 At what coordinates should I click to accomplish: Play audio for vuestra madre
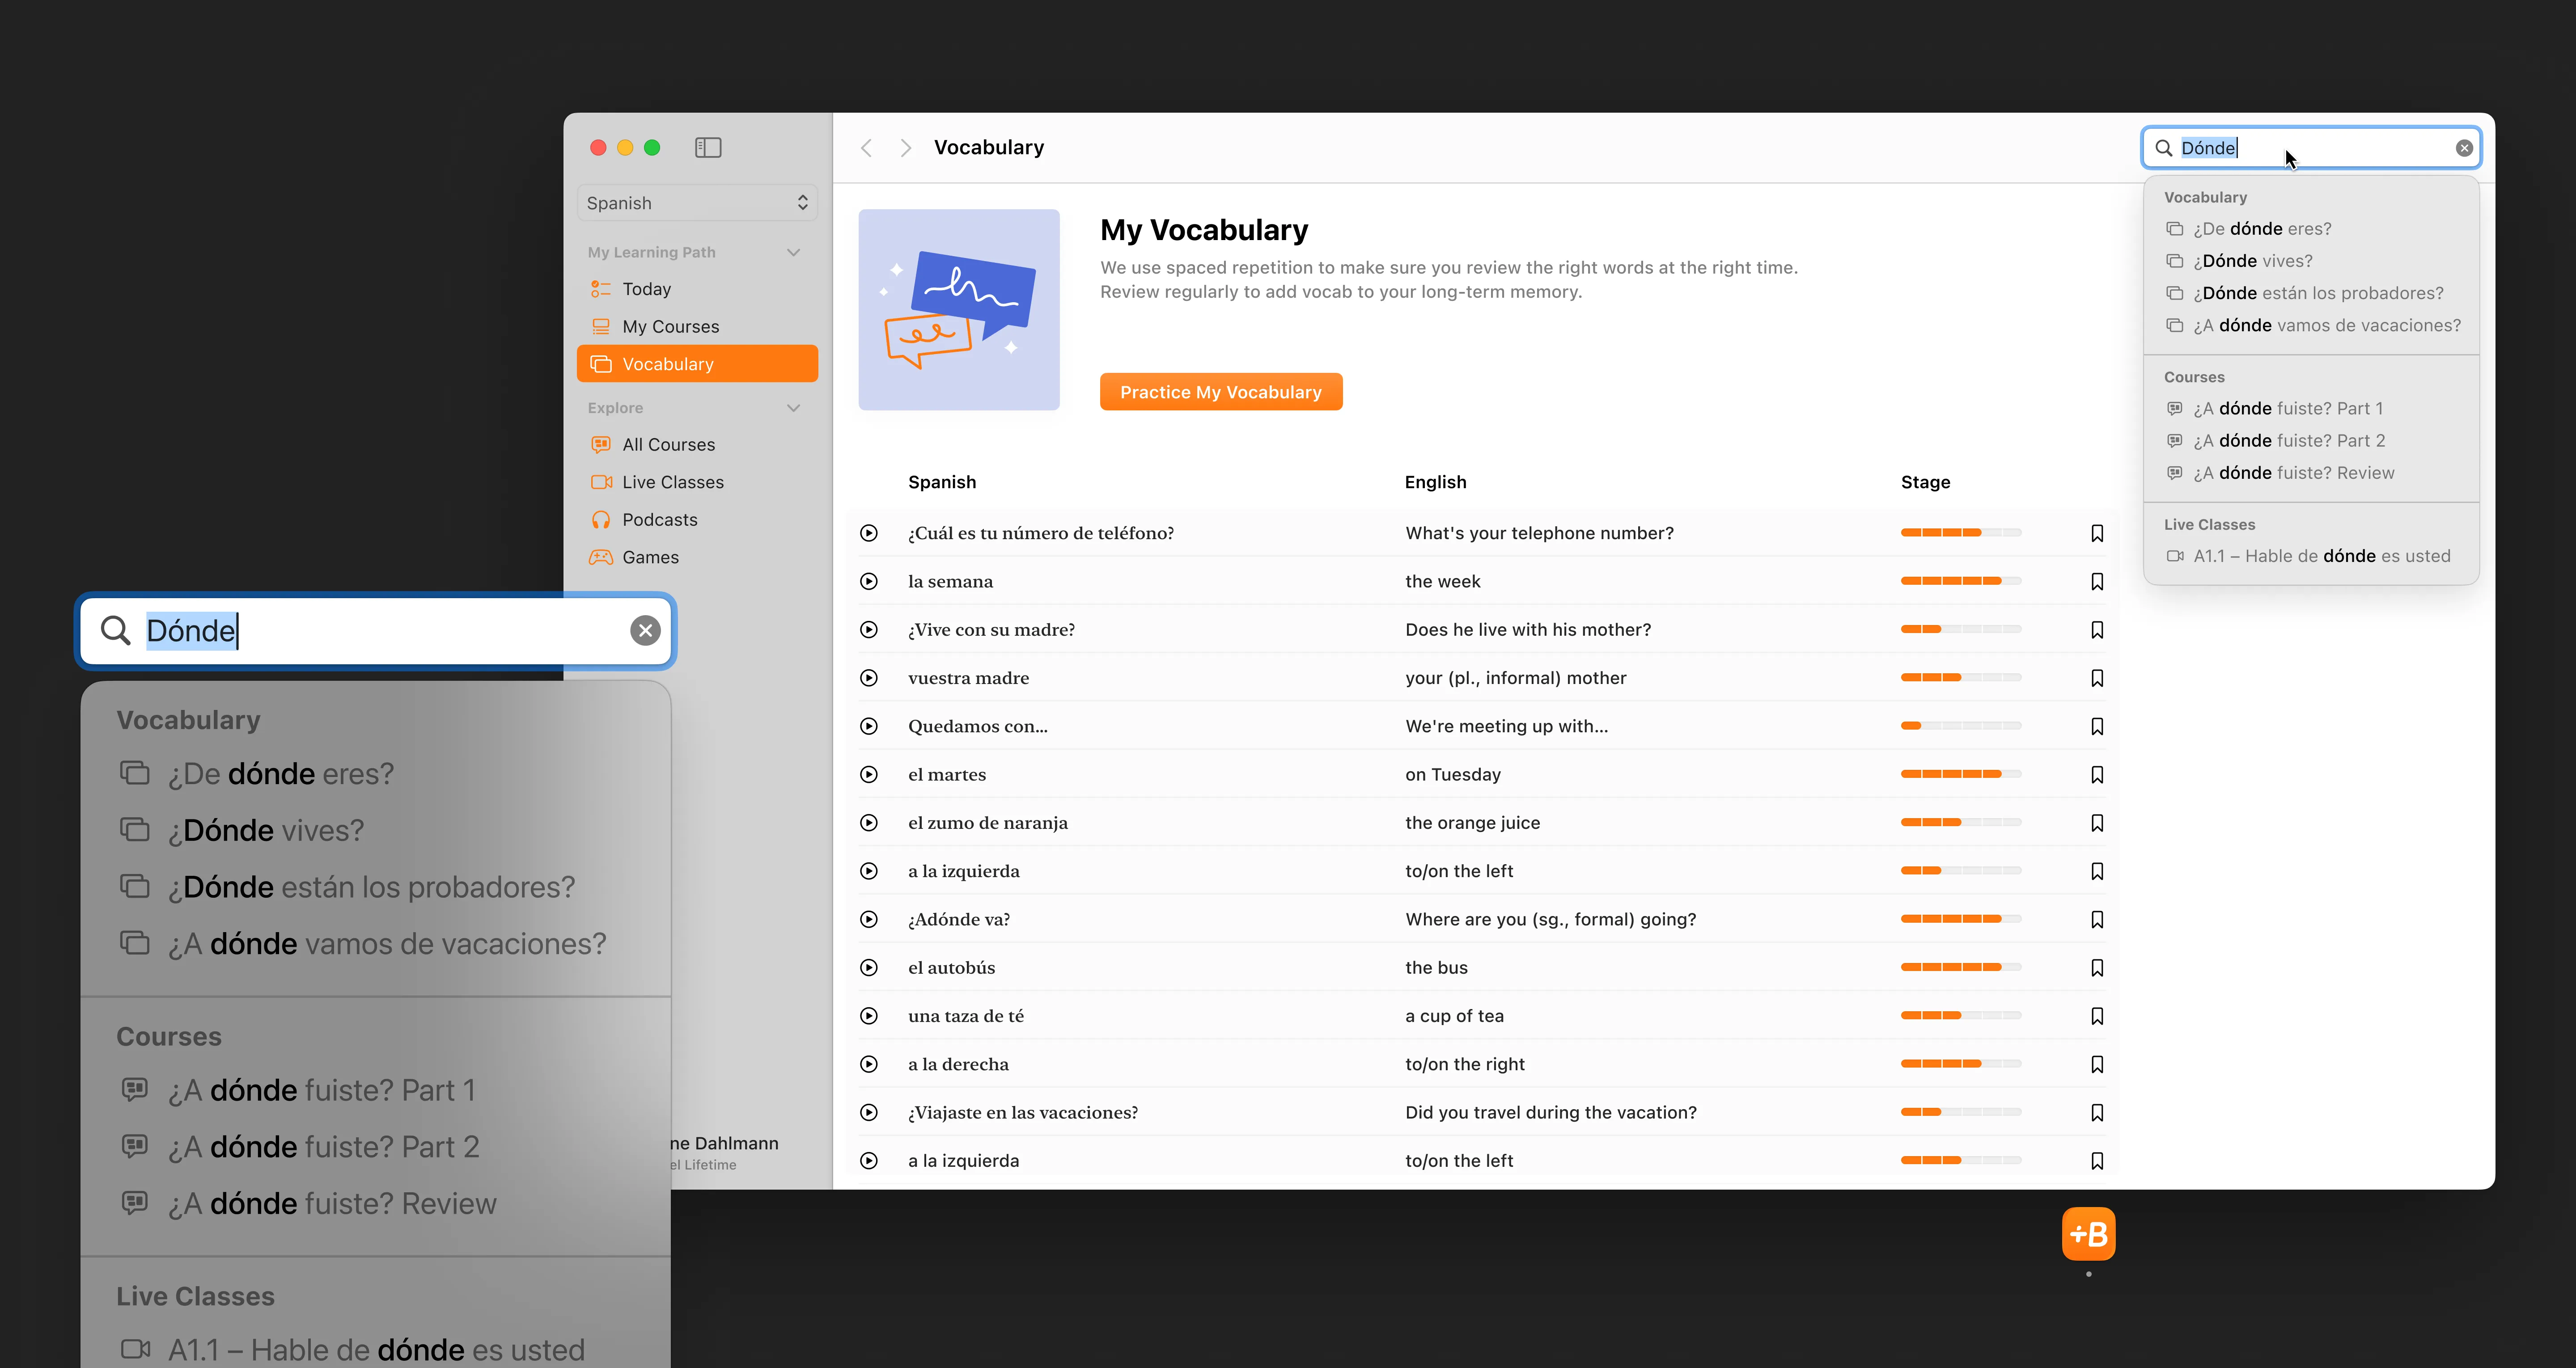(869, 678)
